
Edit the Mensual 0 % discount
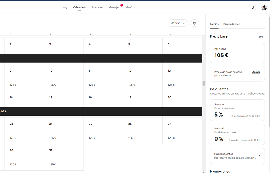click(237, 135)
